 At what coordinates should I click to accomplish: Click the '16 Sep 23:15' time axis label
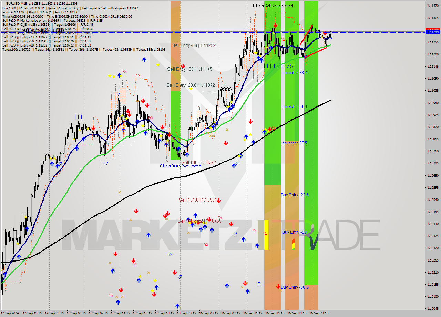click(319, 313)
